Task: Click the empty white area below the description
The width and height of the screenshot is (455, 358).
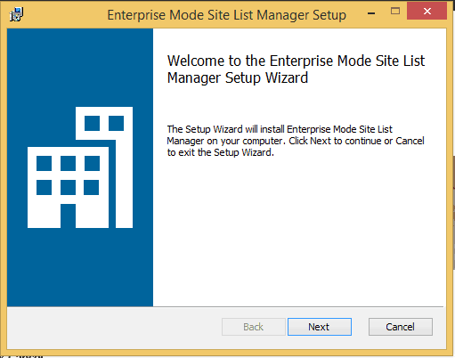Action: coord(298,232)
